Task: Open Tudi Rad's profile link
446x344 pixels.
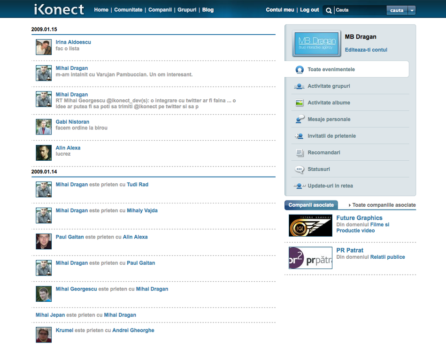Action: point(138,184)
